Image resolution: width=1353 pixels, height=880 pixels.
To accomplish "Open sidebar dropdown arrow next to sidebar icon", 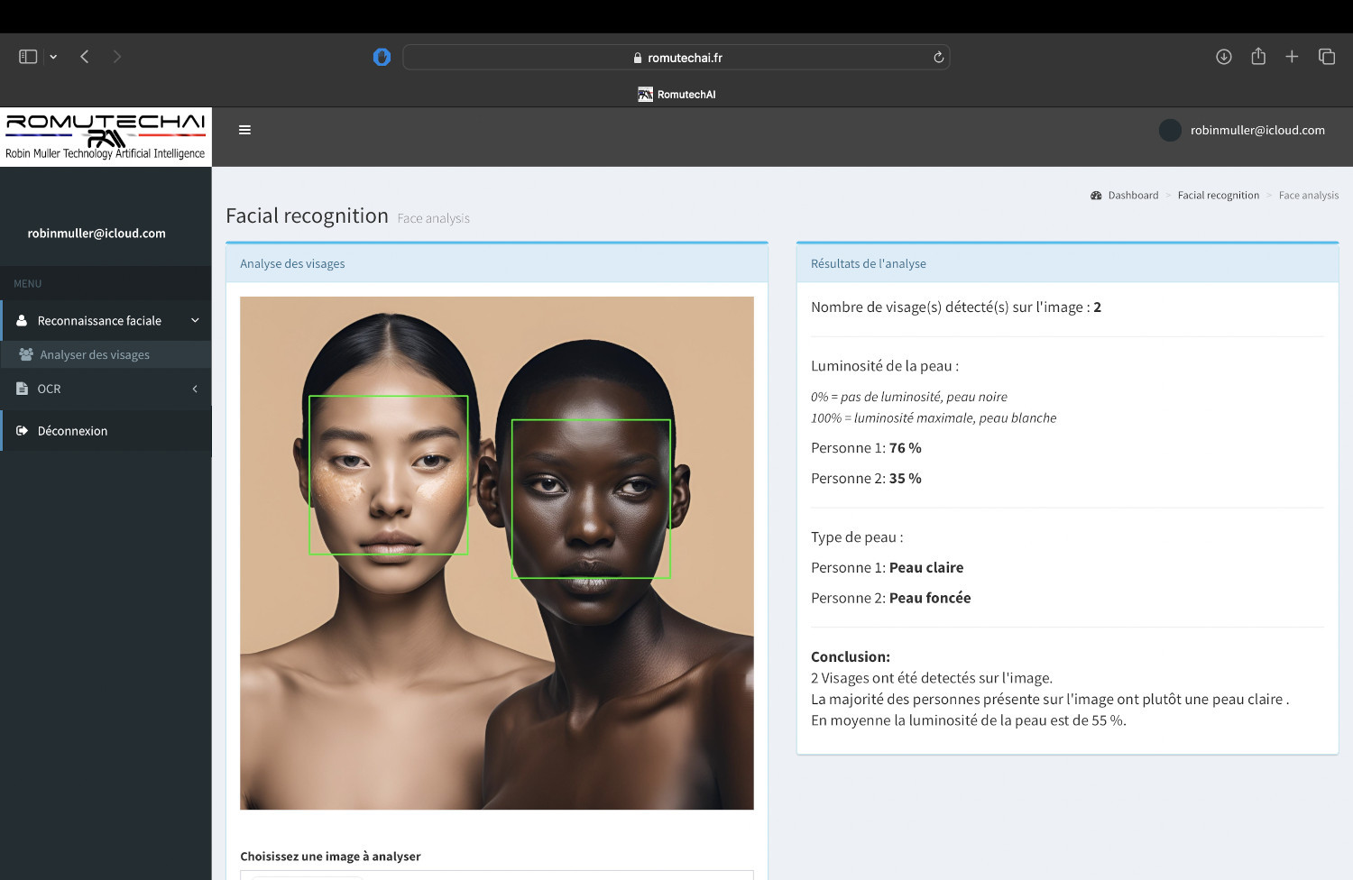I will (x=53, y=57).
